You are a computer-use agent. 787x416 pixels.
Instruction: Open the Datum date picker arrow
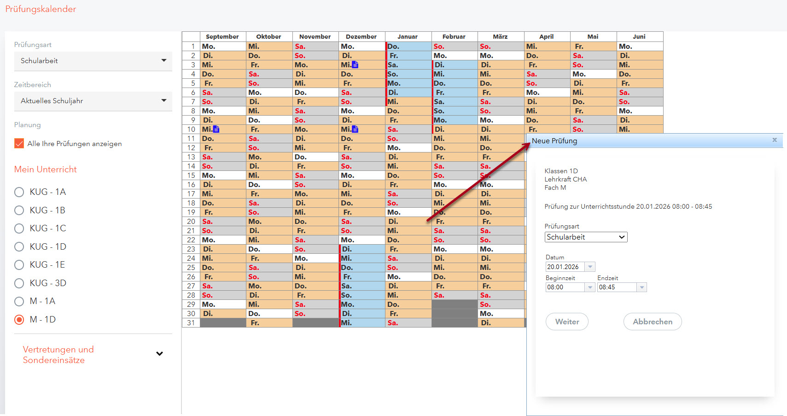coord(590,267)
